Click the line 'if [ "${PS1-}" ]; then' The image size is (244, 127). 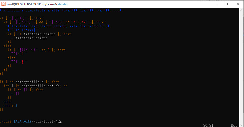[x=22, y=18]
